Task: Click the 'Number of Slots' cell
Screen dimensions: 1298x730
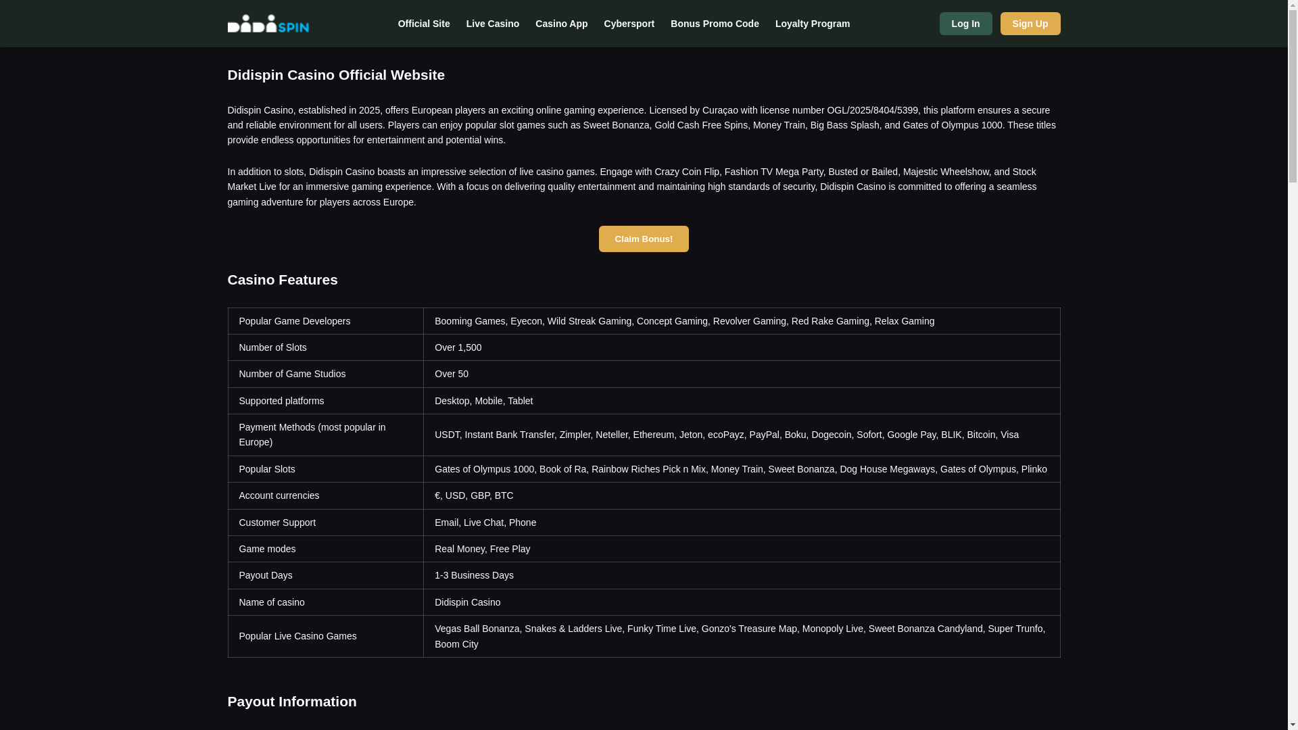Action: point(326,347)
